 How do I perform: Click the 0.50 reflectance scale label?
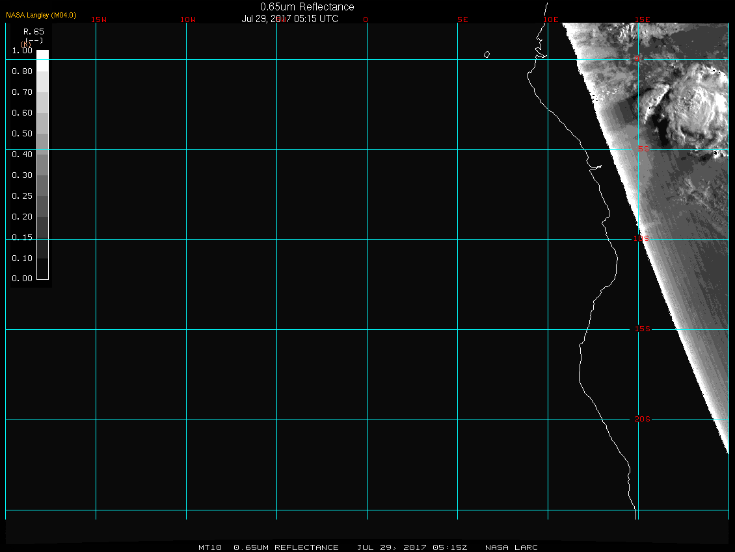click(x=22, y=134)
